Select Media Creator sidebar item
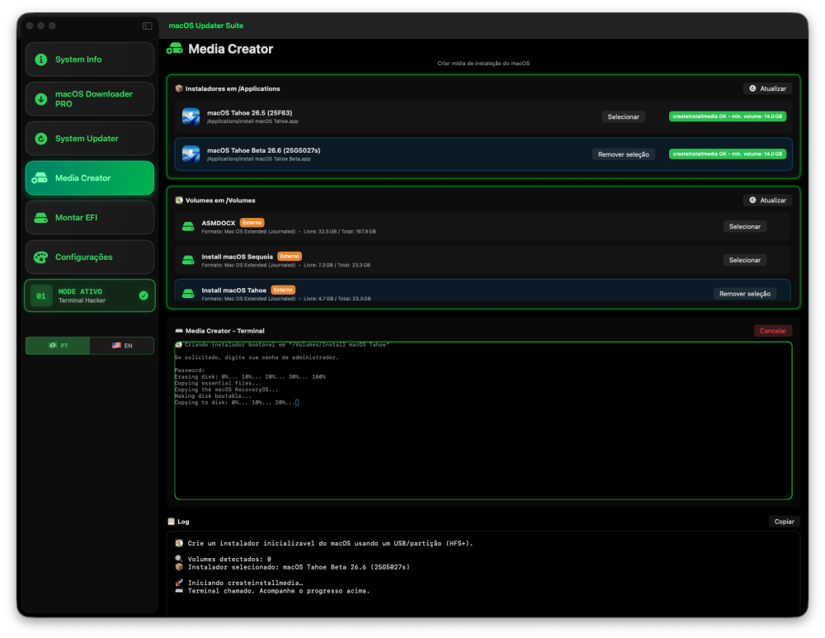 [x=89, y=178]
